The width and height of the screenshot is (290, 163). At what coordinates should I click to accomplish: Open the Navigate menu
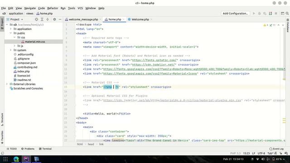[x=30, y=8]
